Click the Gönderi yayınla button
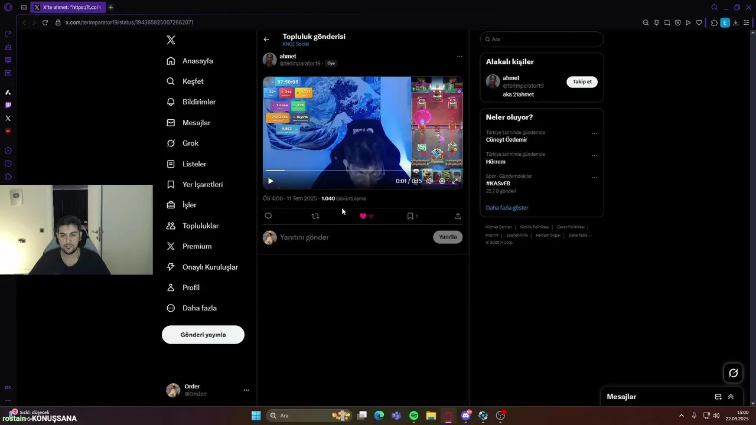The width and height of the screenshot is (756, 425). pyautogui.click(x=203, y=335)
